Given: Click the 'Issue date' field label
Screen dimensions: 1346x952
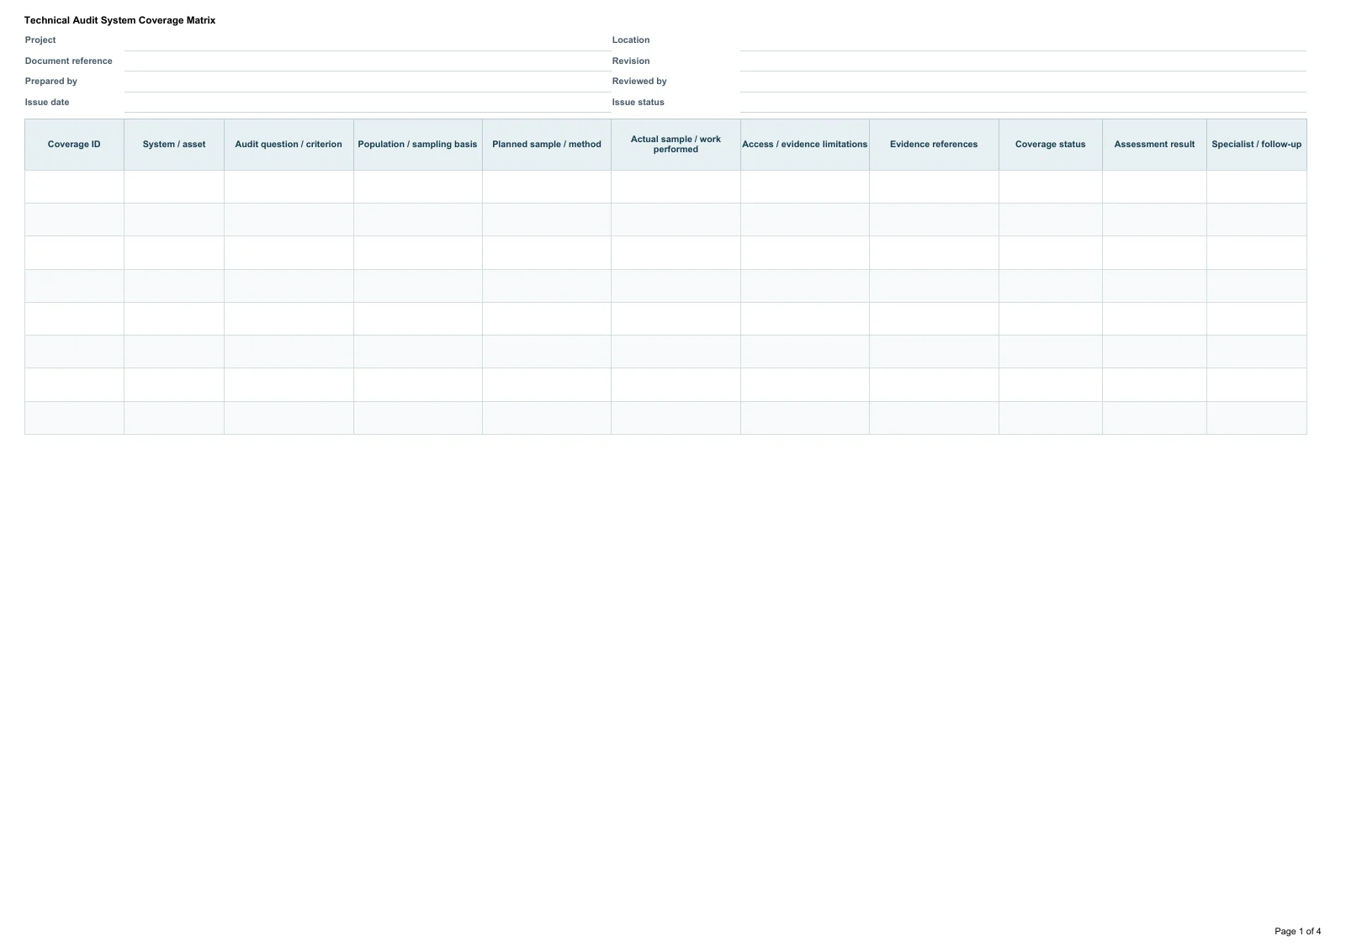Looking at the screenshot, I should [x=47, y=103].
